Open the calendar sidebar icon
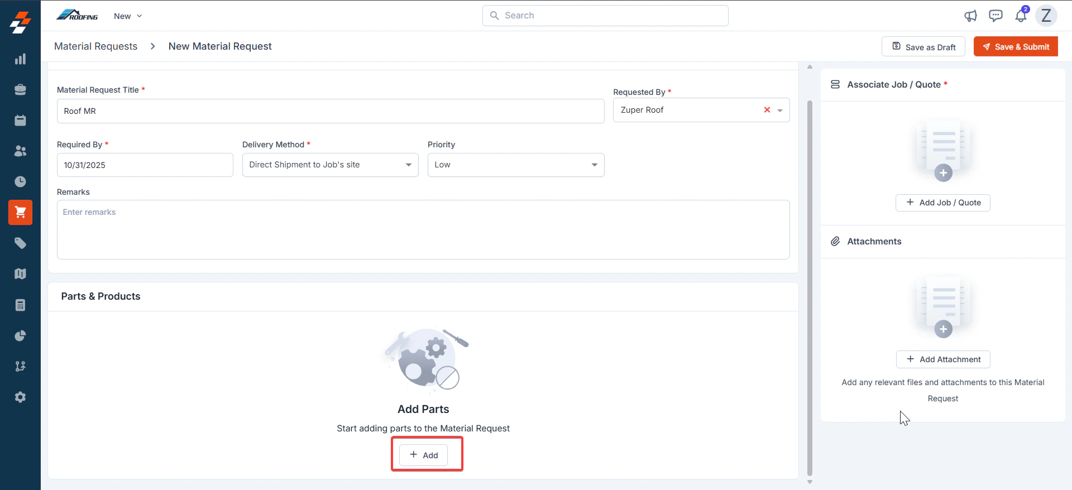 point(20,121)
